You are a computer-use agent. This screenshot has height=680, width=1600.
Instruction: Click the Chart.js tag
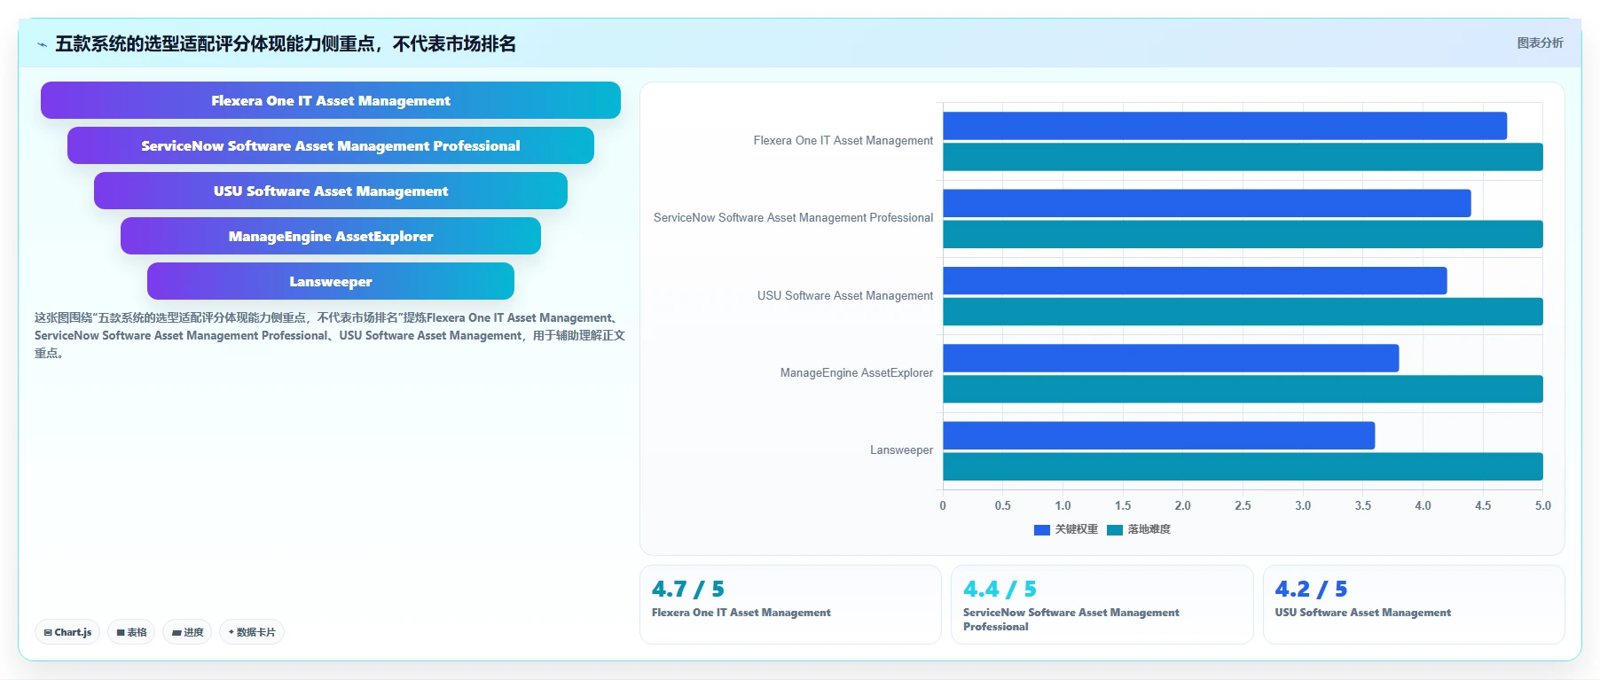click(67, 632)
